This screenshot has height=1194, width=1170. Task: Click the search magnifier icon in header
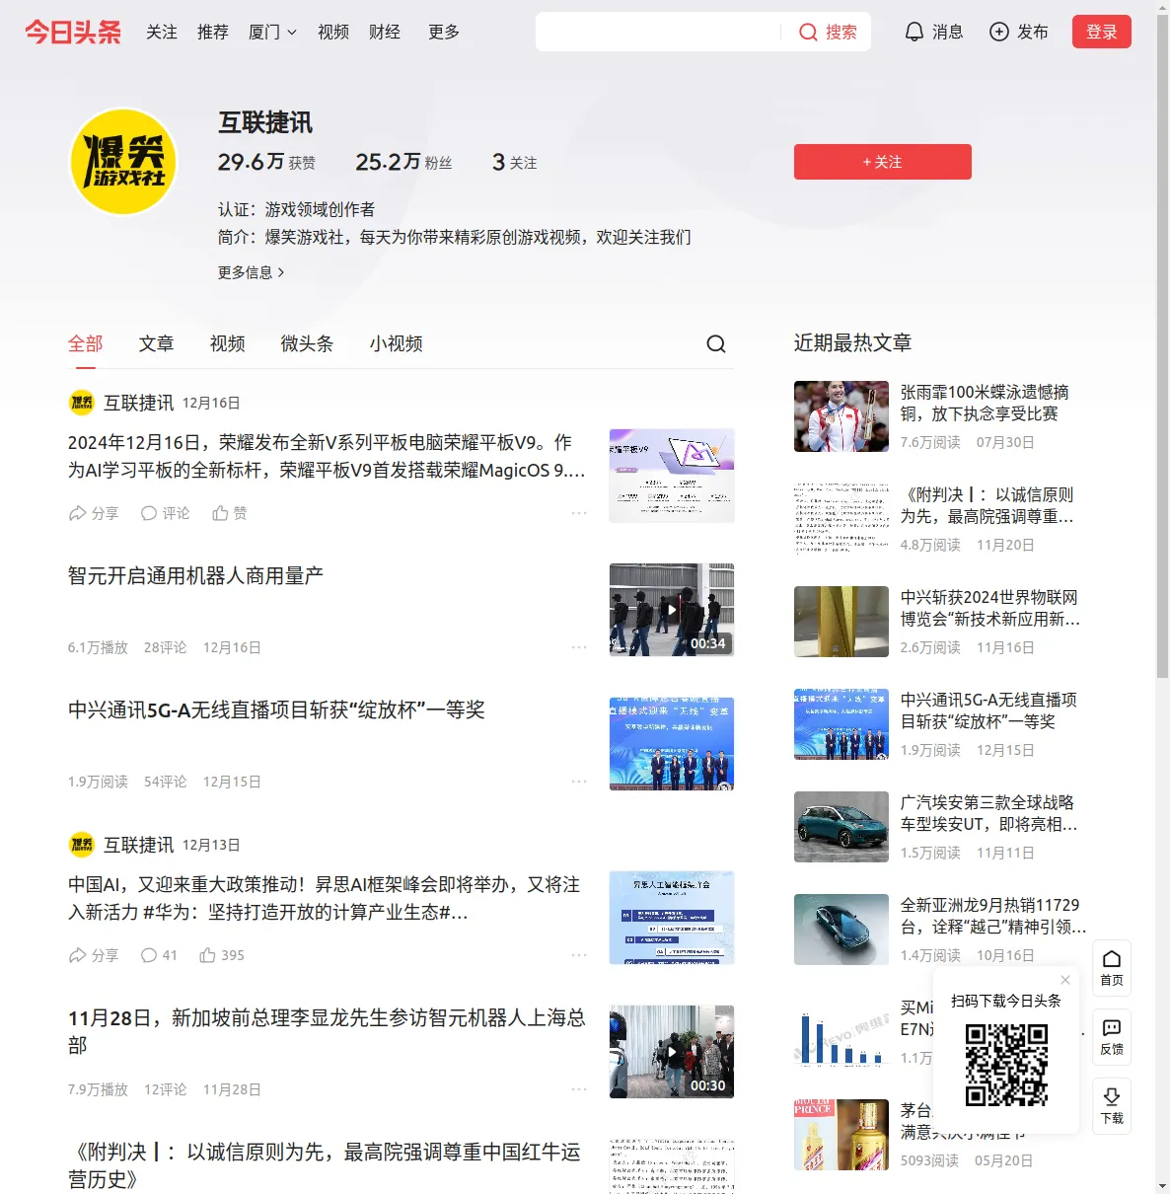[x=808, y=32]
